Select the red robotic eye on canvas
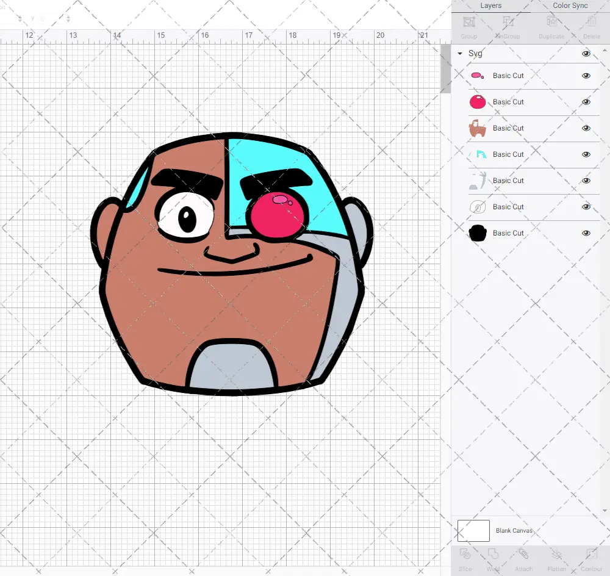The width and height of the screenshot is (610, 576). (x=277, y=215)
